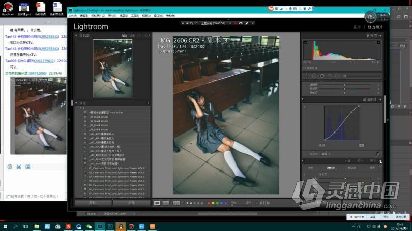Hide the left panel group arrow
Screen dimensions: 412x231
tap(69, 120)
